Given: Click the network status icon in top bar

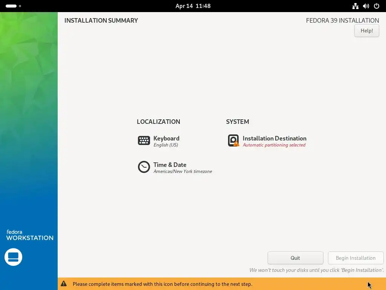Looking at the screenshot, I should point(355,6).
